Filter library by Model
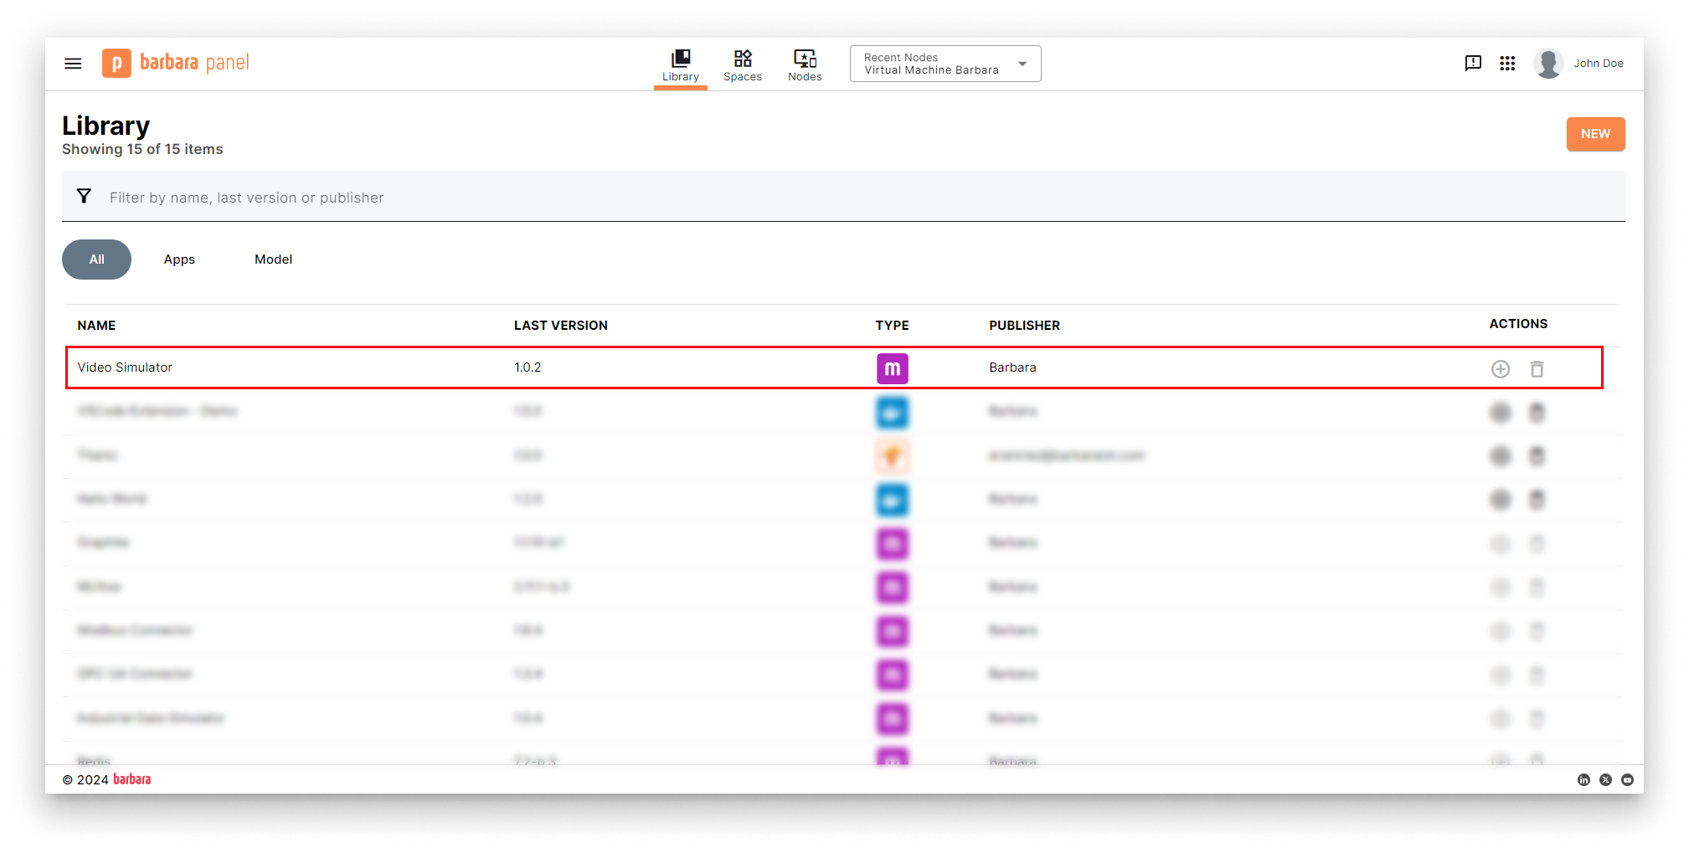1689x848 pixels. point(273,260)
